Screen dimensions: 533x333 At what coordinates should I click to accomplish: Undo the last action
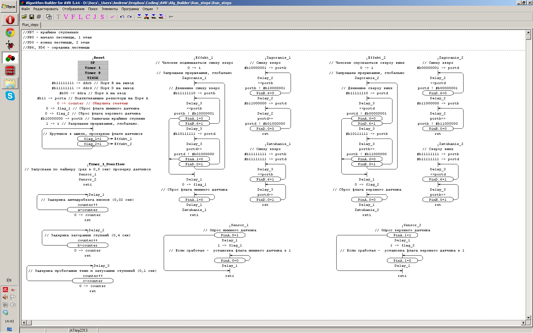122,17
